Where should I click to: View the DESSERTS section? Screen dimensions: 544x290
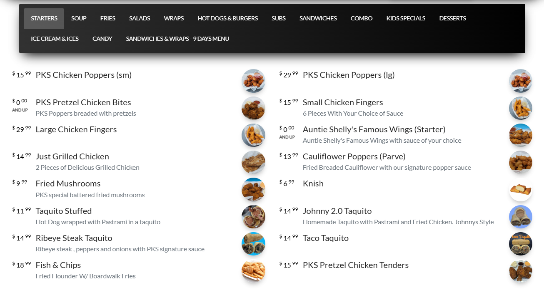point(452,18)
